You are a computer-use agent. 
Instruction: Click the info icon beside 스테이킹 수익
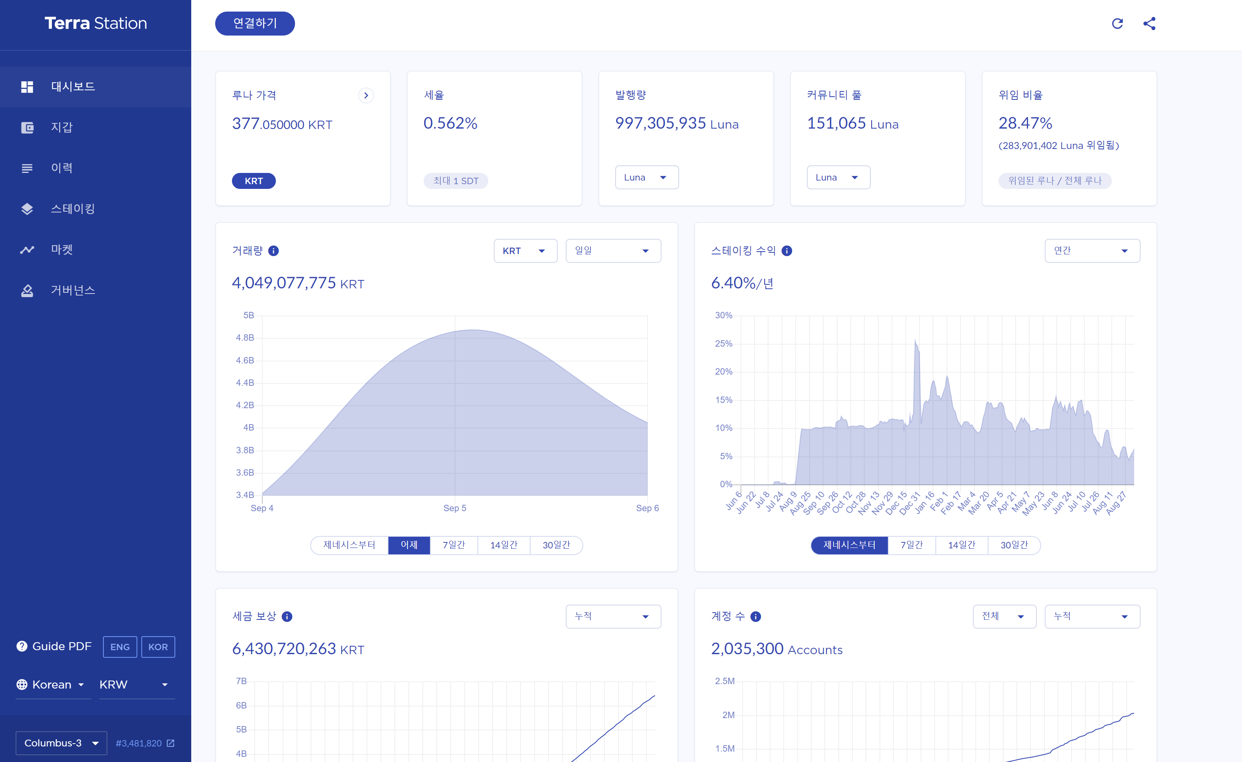click(787, 251)
